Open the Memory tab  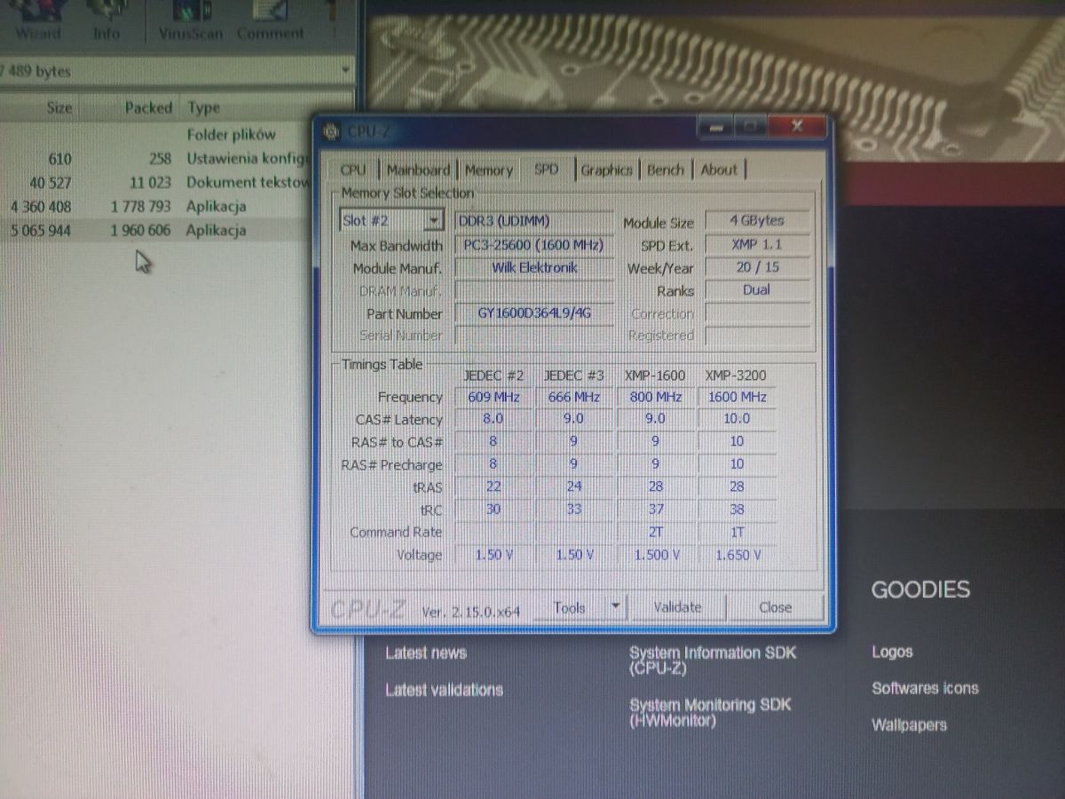click(488, 170)
